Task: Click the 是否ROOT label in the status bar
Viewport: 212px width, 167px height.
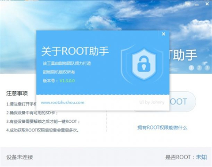Action: (178, 157)
